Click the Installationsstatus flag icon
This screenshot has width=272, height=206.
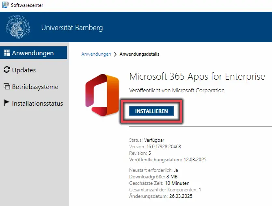point(6,103)
